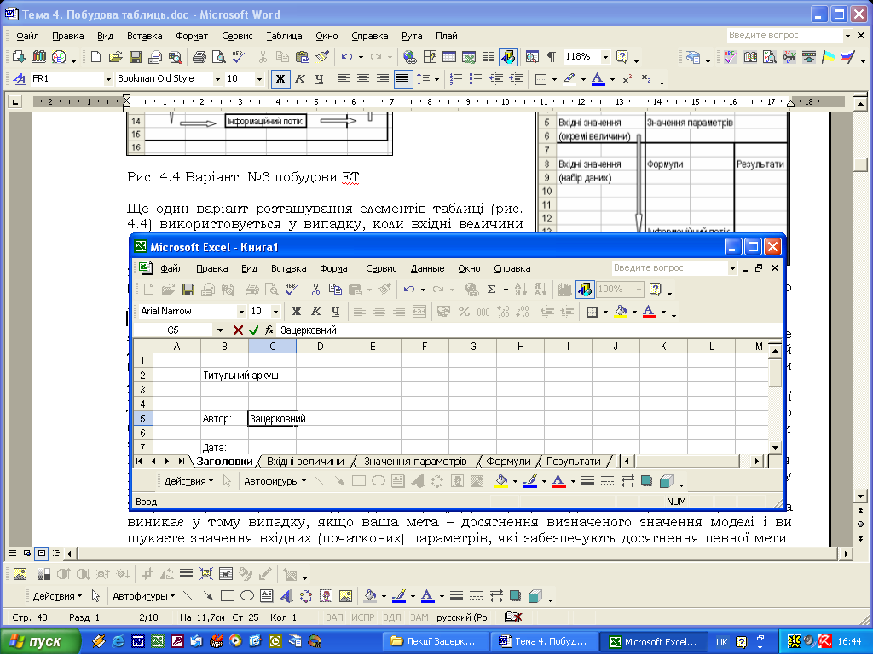Click Excel AutoSum sigma icon

pyautogui.click(x=491, y=290)
